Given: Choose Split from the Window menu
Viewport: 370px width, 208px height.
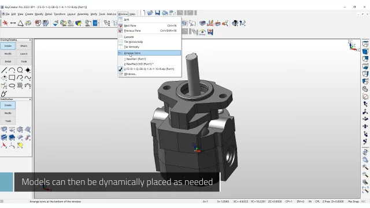Looking at the screenshot, I should point(150,20).
